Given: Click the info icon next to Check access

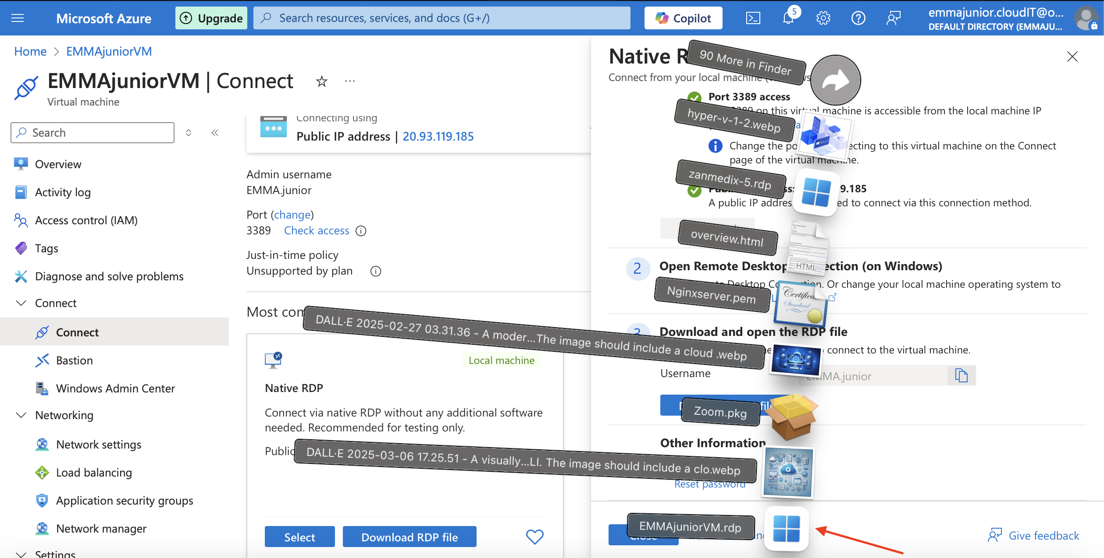Looking at the screenshot, I should pos(361,231).
